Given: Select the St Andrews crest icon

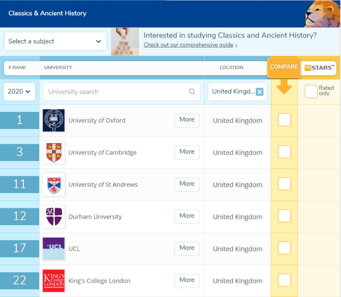Looking at the screenshot, I should (x=54, y=185).
